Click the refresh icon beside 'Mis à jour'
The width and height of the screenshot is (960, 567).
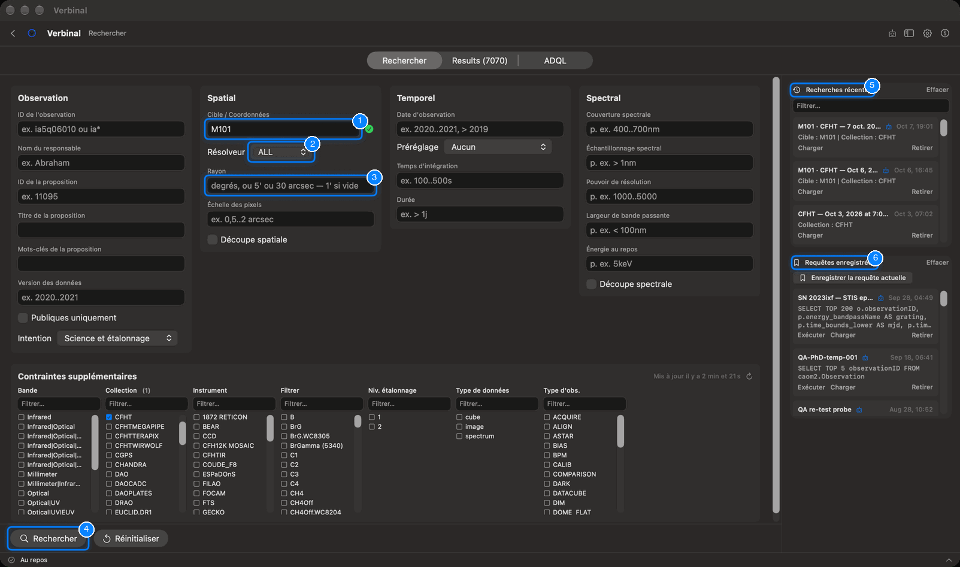click(x=749, y=377)
